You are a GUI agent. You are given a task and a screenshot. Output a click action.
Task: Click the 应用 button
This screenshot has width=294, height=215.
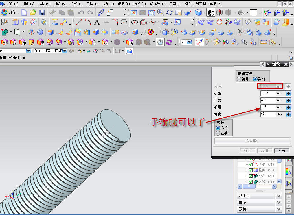(264, 150)
